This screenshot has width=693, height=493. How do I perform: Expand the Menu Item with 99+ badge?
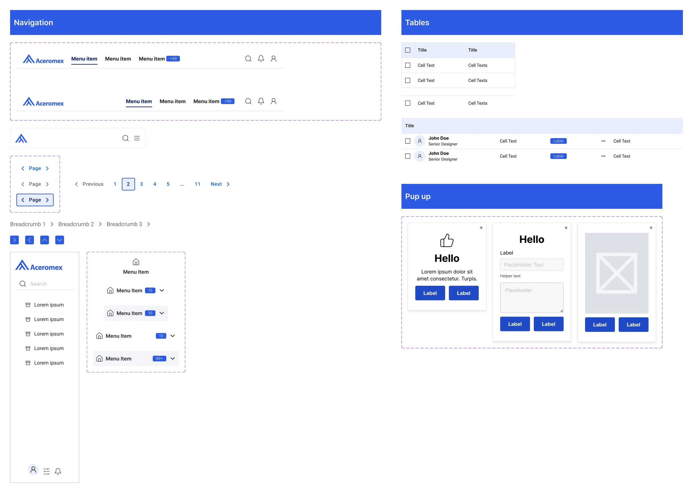tap(172, 359)
